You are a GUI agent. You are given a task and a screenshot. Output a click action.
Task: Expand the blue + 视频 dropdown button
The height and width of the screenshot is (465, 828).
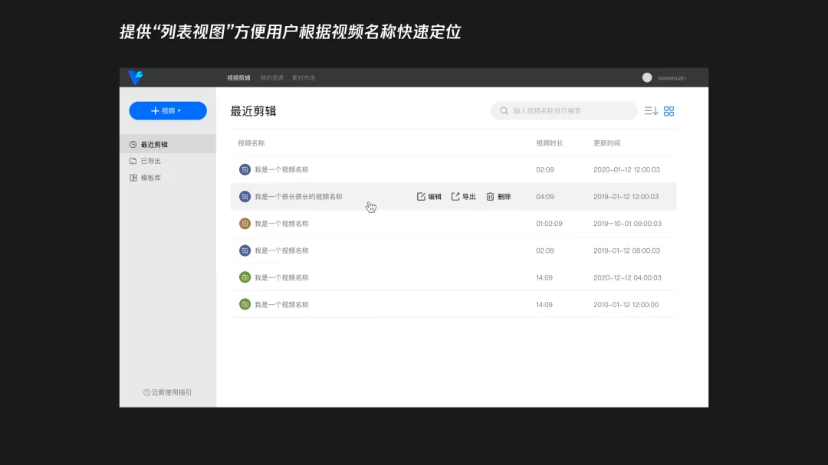click(168, 111)
